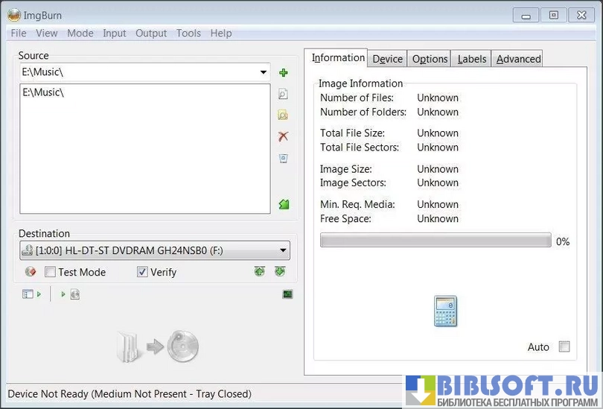Click the browse for folder icon
The image size is (603, 409).
click(283, 115)
